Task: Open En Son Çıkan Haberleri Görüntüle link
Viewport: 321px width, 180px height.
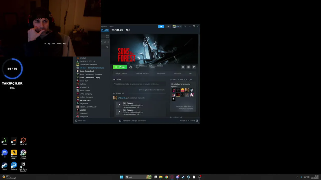Action: pos(152,90)
